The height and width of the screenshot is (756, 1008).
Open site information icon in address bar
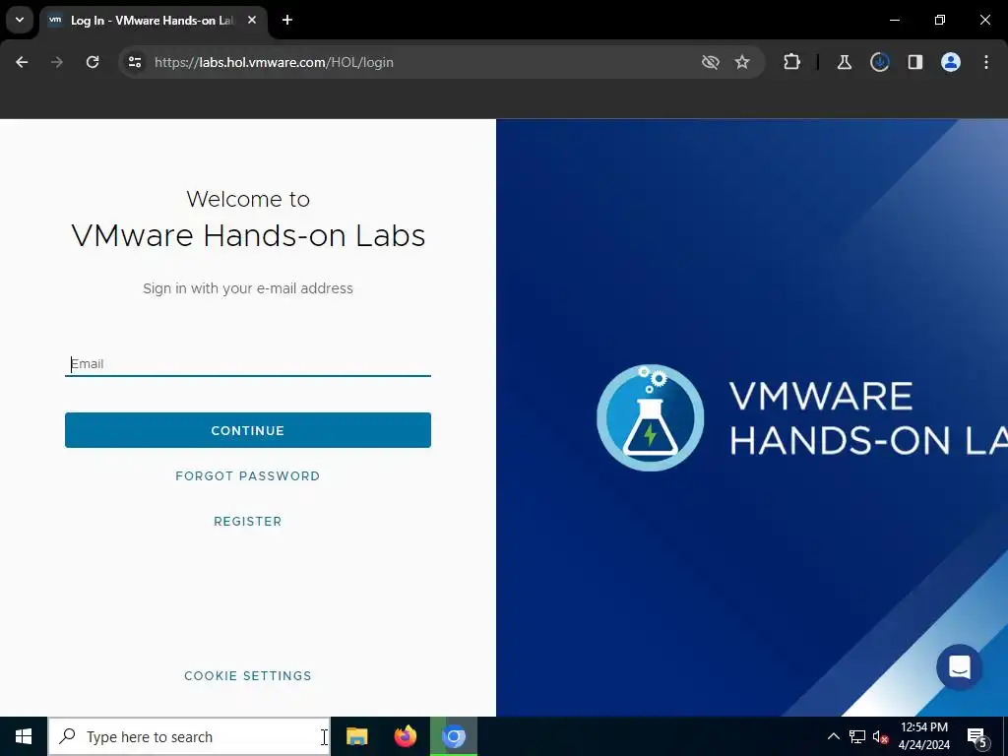134,62
